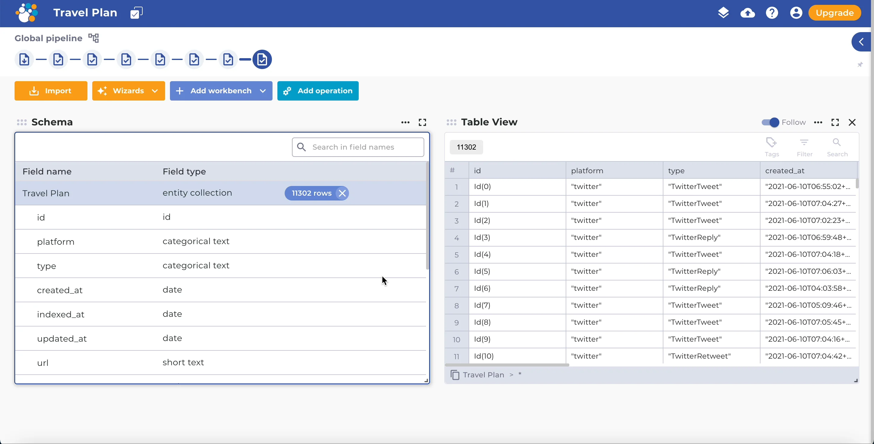Select the first import step in pipeline
This screenshot has height=444, width=874.
click(24, 60)
